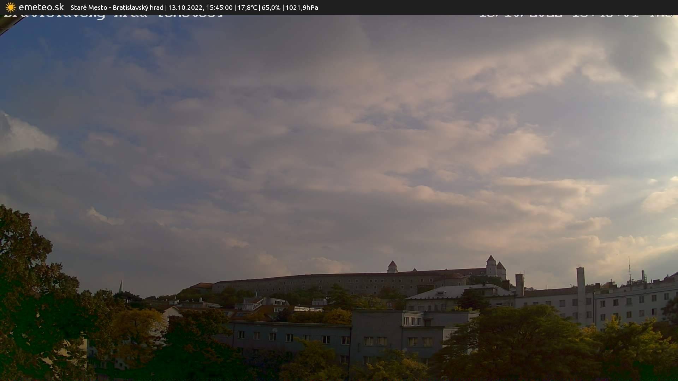Screen dimensions: 678x381
Task: Click the green church spire on left
Action: click(x=121, y=286)
